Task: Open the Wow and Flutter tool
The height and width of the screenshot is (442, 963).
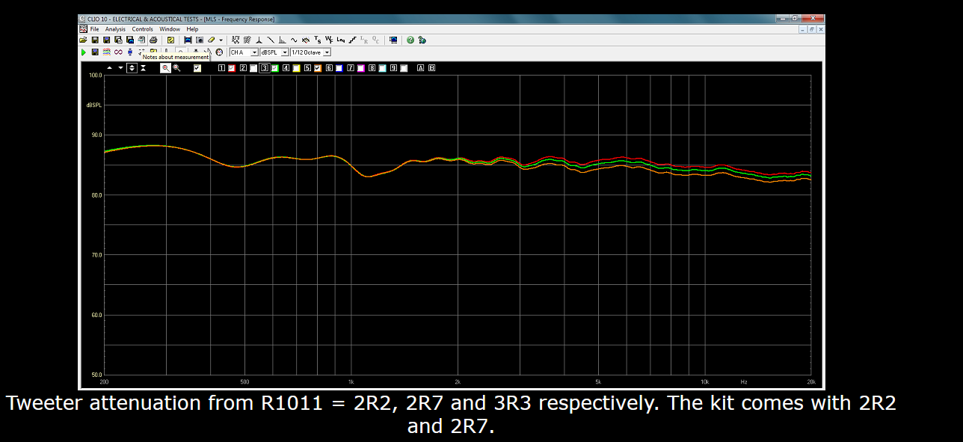Action: click(329, 40)
